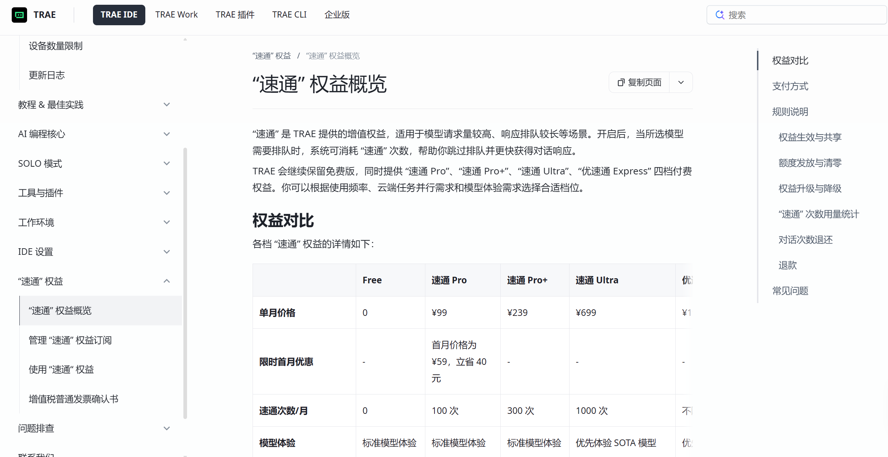Collapse the “速通” 权益 section
Screen dimensions: 888x457
tap(167, 281)
